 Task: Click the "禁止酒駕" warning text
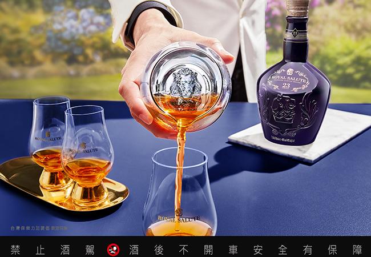point(53,250)
